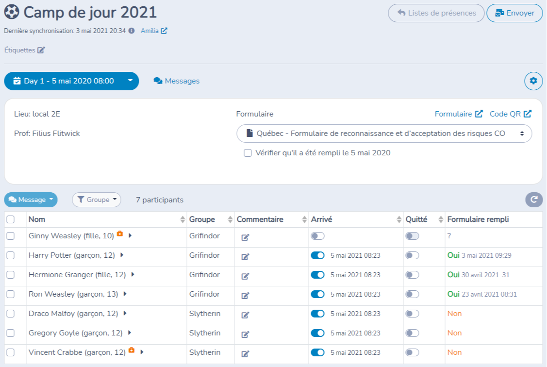
Task: Click medical alert icon beside Ginny Weasley
Action: pos(120,234)
